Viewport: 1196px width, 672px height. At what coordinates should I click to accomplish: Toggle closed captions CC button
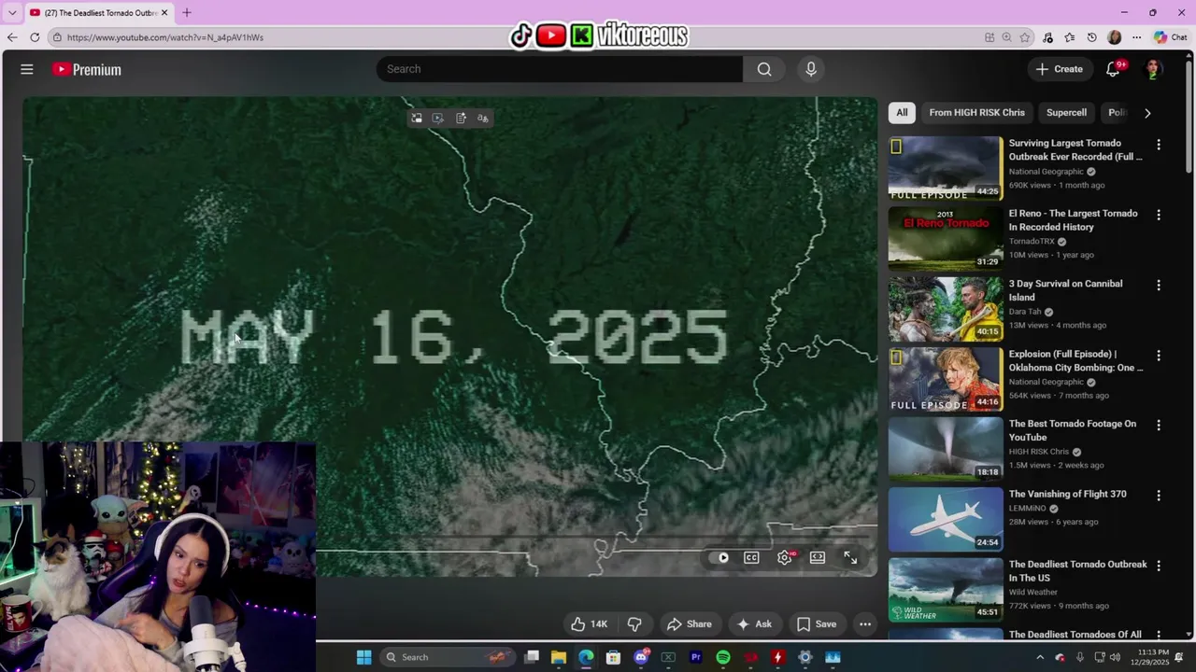tap(751, 557)
